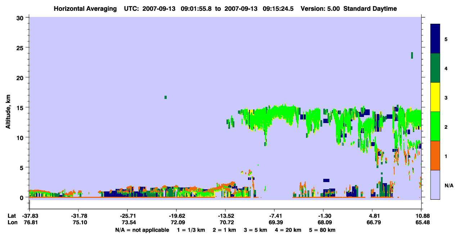
Task: Click the small green dot near 17 km altitude
Action: click(166, 97)
